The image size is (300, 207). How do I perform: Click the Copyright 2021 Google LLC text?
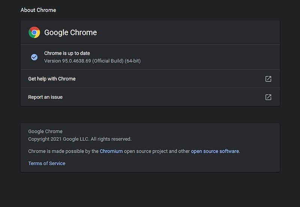[58, 139]
